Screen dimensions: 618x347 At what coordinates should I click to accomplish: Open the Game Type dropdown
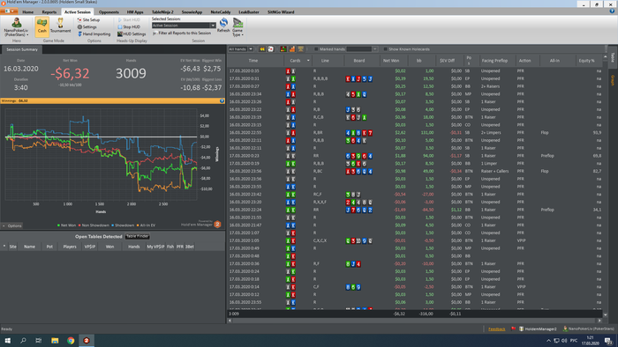(237, 27)
